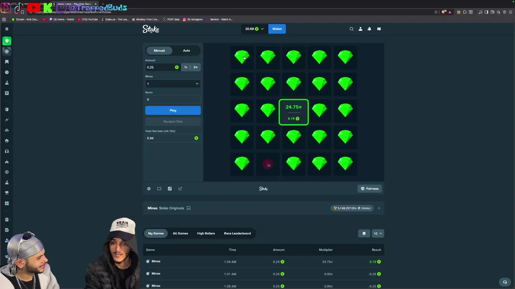Viewport: 515px width, 289px height.
Task: Click the Fairness button
Action: point(370,189)
